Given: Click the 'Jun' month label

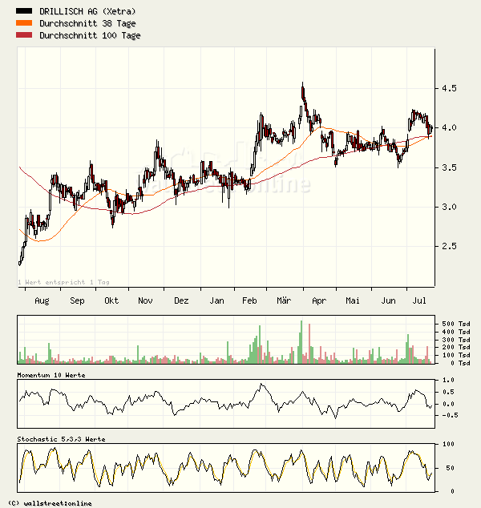Looking at the screenshot, I should coord(388,300).
